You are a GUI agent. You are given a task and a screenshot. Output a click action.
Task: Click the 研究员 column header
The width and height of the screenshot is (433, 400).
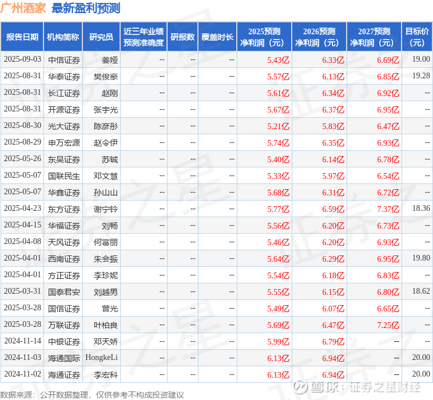tap(101, 37)
